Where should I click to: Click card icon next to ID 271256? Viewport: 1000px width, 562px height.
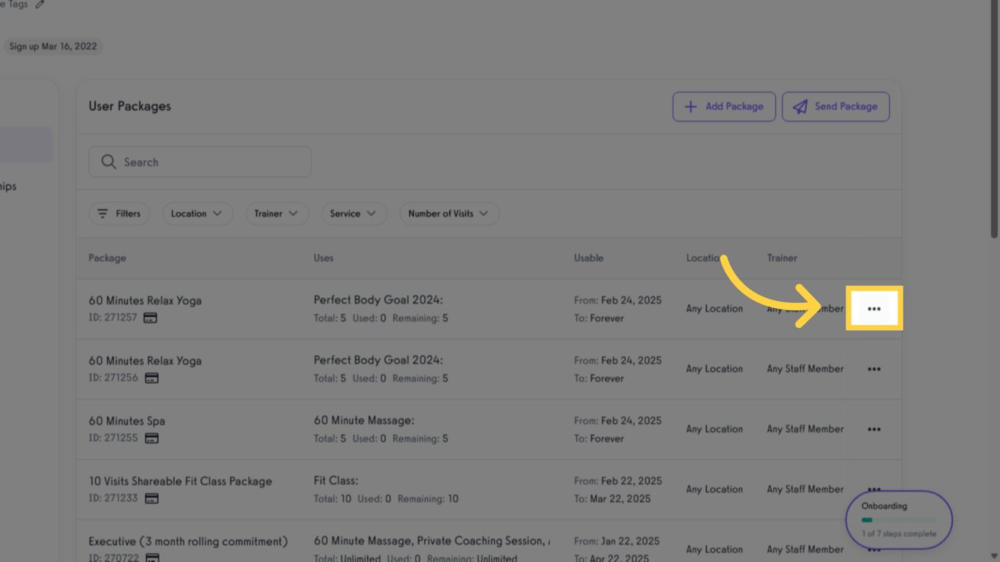(x=152, y=378)
